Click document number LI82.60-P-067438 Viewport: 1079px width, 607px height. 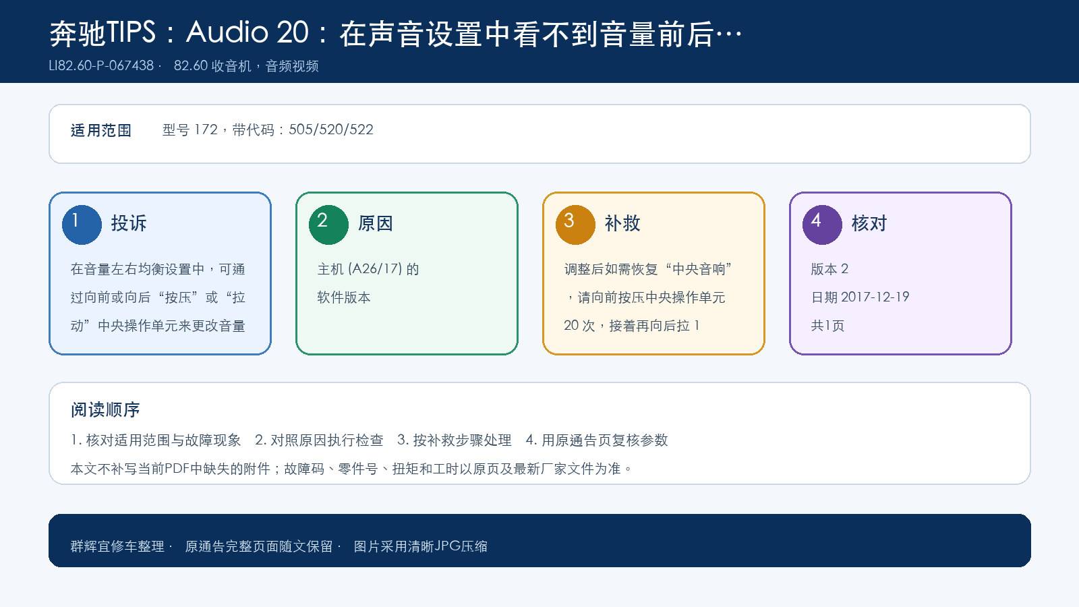click(101, 66)
